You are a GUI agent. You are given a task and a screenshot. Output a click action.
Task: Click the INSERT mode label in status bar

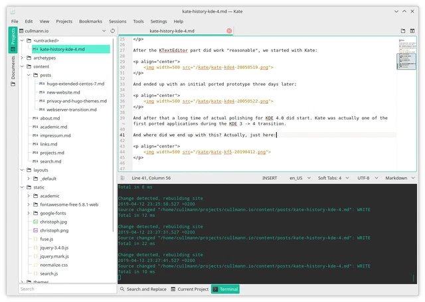270,178
